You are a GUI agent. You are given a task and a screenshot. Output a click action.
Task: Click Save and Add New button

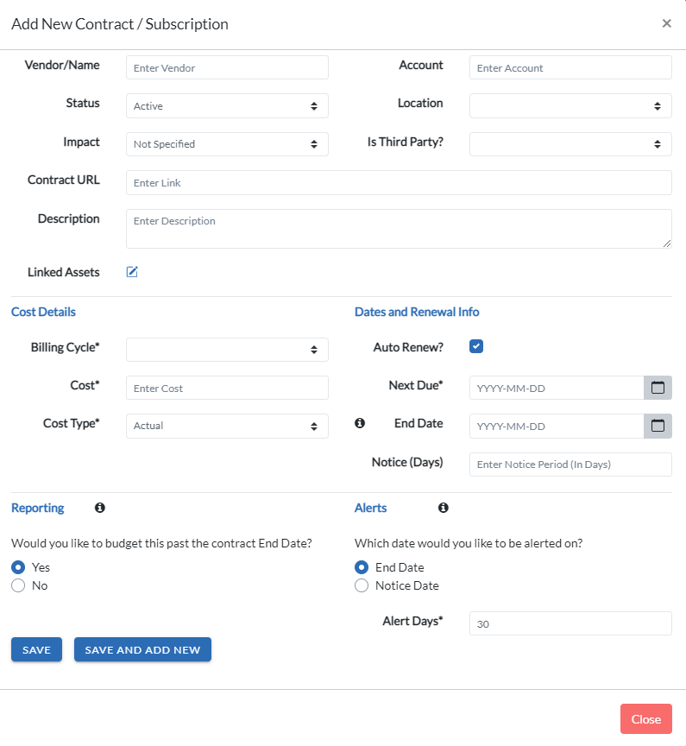click(142, 649)
